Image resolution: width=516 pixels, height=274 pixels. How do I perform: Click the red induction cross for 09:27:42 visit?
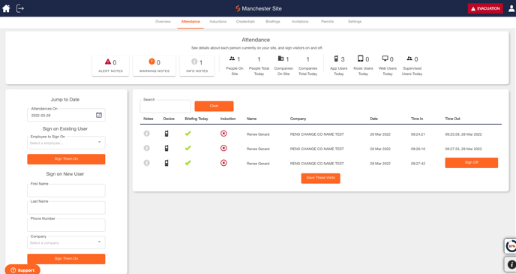[x=223, y=163]
